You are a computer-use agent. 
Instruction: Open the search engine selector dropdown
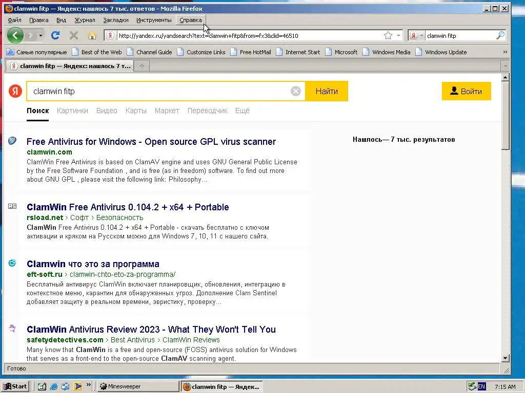421,35
